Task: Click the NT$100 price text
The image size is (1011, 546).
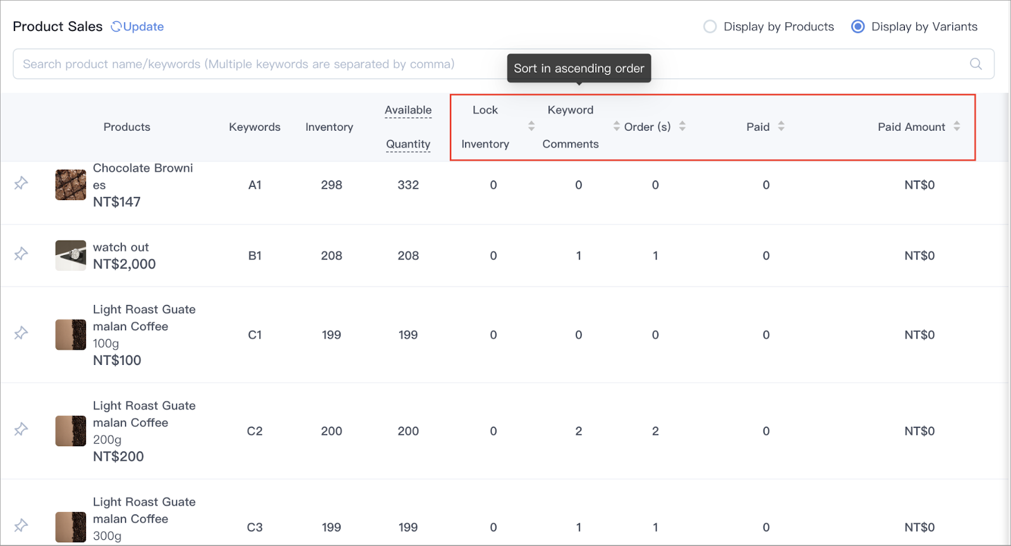Action: pos(117,360)
